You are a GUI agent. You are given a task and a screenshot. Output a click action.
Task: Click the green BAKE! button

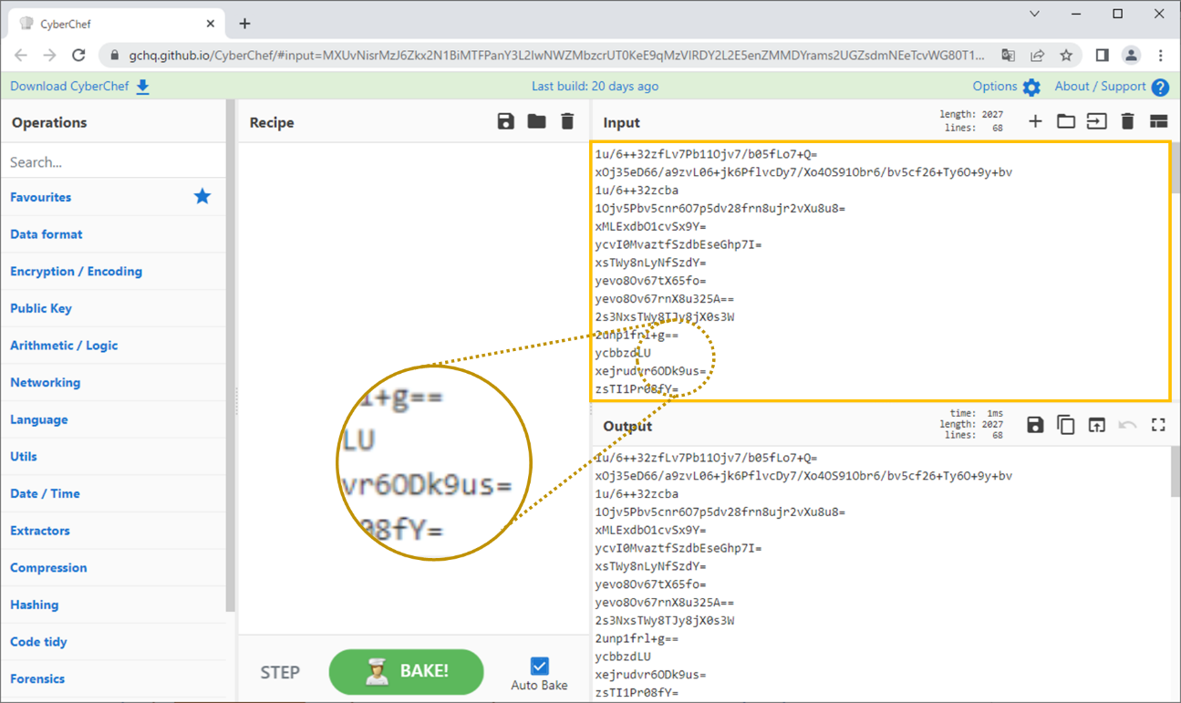(406, 672)
